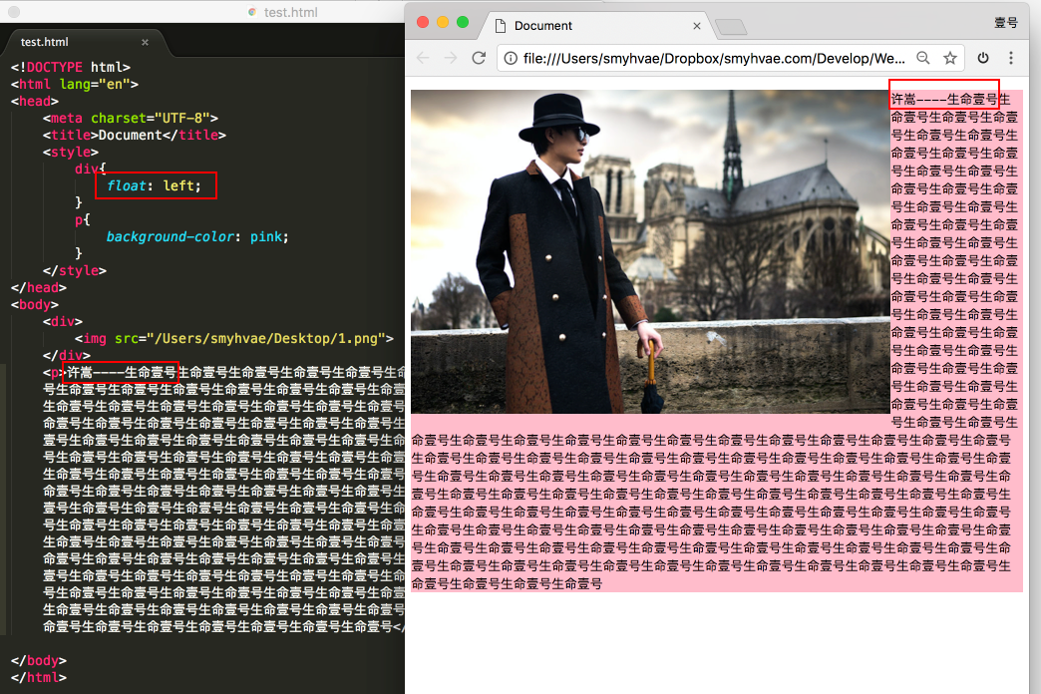Click the background-color: pink line
1041x694 pixels.
(197, 237)
